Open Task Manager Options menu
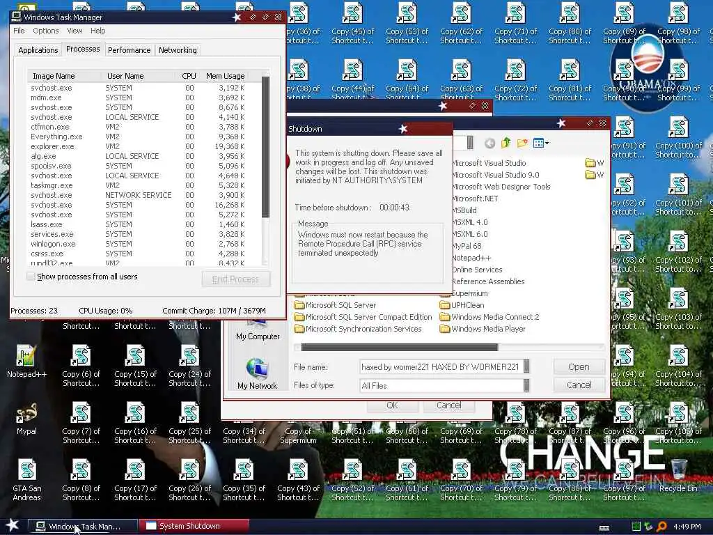 [45, 31]
